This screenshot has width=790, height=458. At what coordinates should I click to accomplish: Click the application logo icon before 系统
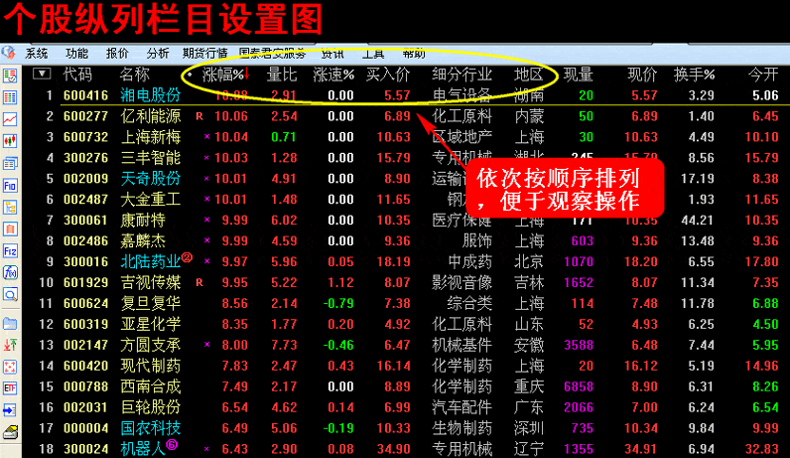(8, 53)
